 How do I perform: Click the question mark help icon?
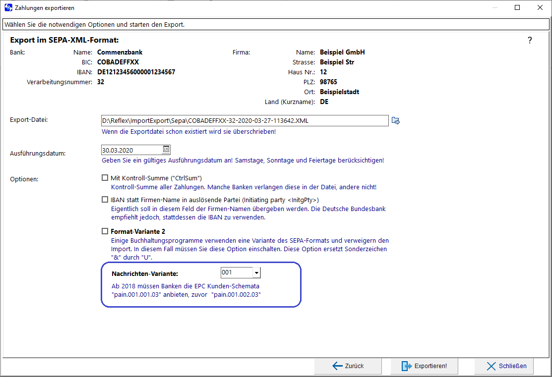[530, 41]
